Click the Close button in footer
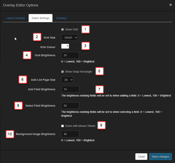The height and width of the screenshot is (163, 175). tap(141, 156)
